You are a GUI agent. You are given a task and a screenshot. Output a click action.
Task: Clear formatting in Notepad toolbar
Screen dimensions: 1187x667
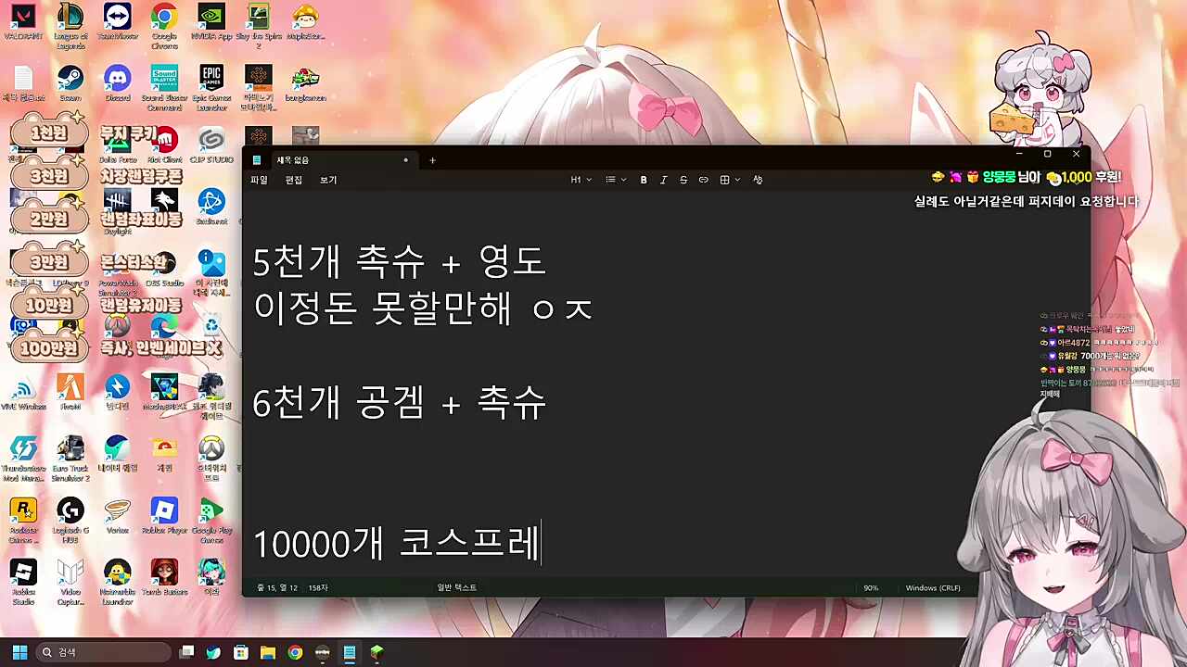(x=758, y=180)
